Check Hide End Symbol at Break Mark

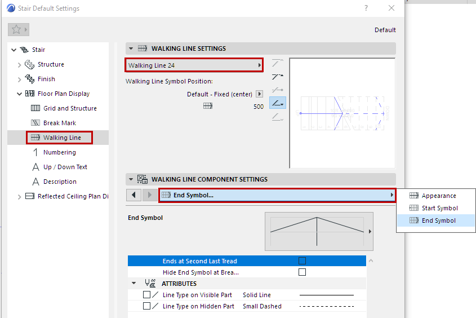pyautogui.click(x=302, y=272)
